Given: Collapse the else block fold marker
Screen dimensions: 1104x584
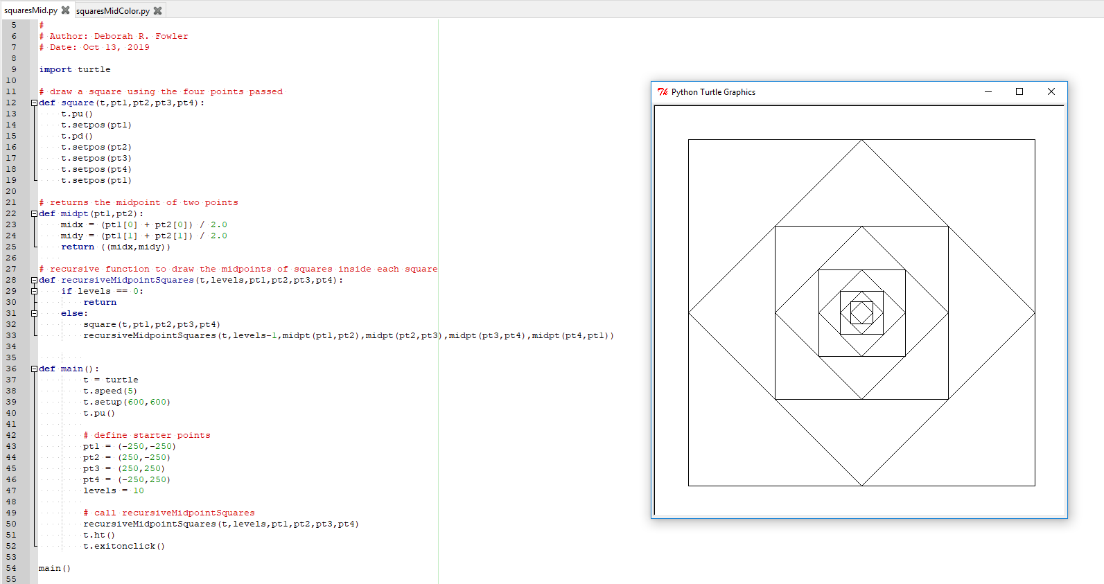Looking at the screenshot, I should (34, 313).
